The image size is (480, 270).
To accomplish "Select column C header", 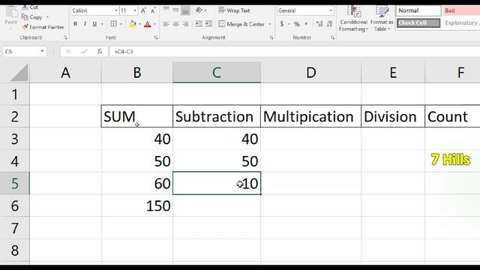I will click(x=217, y=73).
